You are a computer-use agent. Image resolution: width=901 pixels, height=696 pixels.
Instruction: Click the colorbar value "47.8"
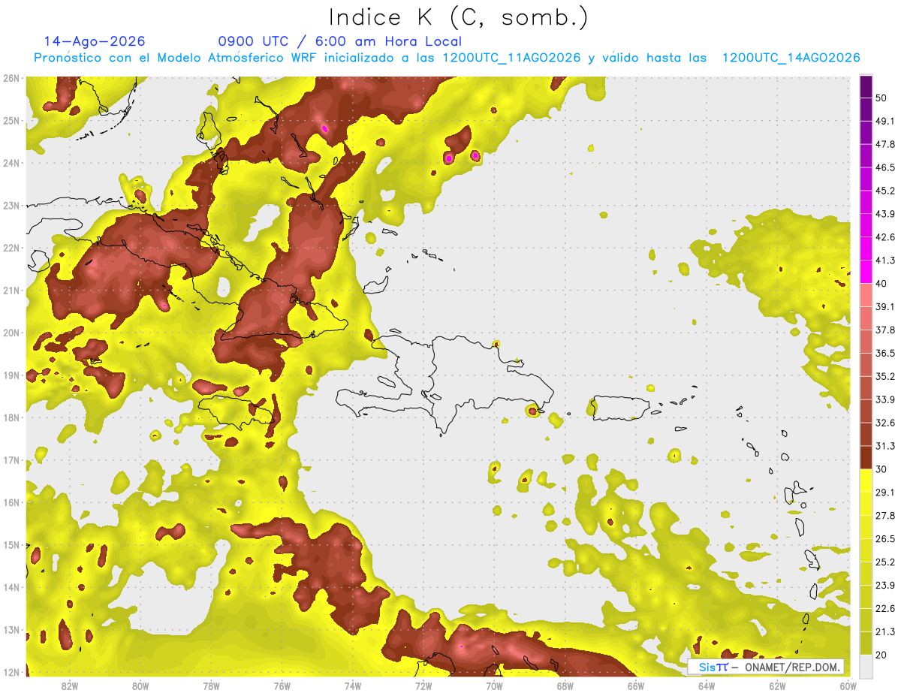pyautogui.click(x=885, y=144)
